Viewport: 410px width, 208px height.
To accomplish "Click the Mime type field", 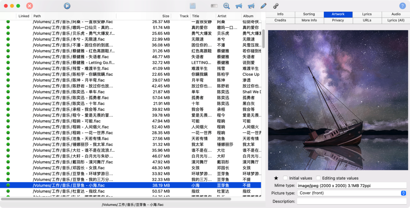I will pos(352,185).
